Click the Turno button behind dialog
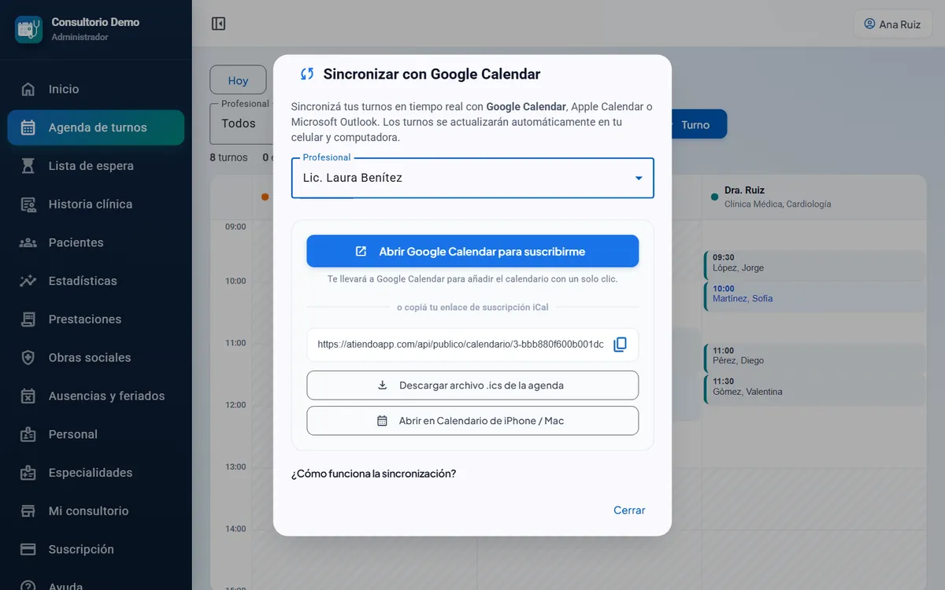The image size is (945, 590). tap(697, 124)
